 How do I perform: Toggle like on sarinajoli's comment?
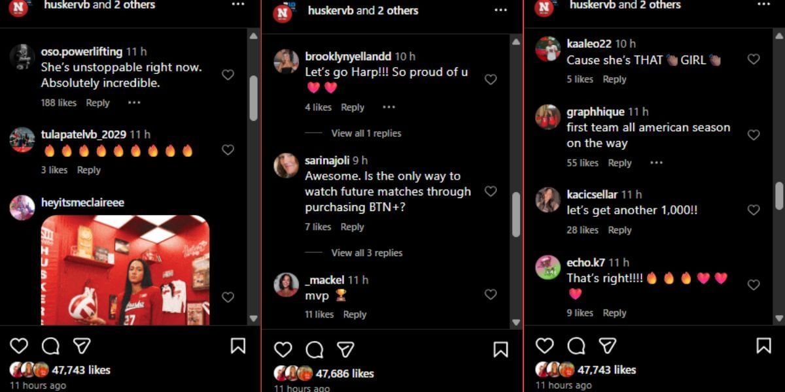491,191
